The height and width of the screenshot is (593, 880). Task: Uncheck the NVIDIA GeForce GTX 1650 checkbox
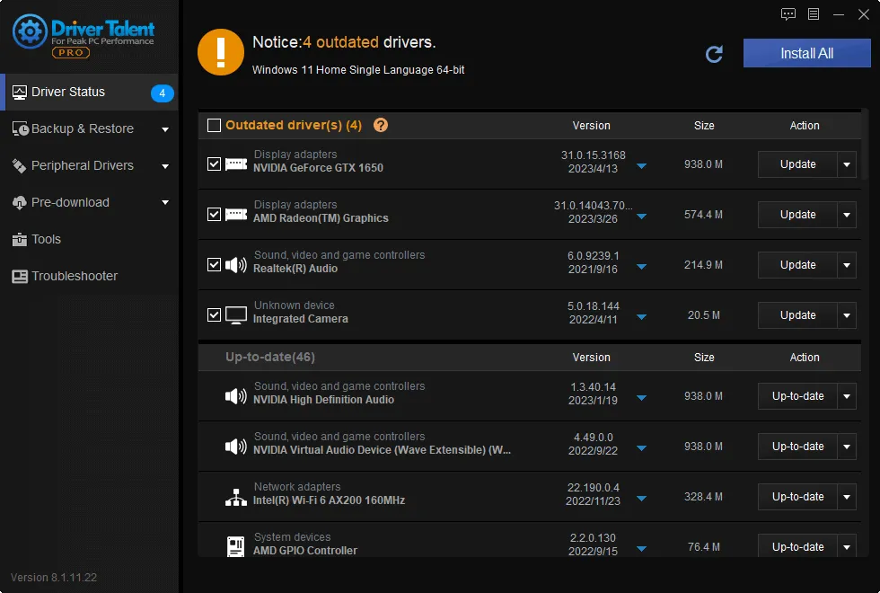coord(214,164)
